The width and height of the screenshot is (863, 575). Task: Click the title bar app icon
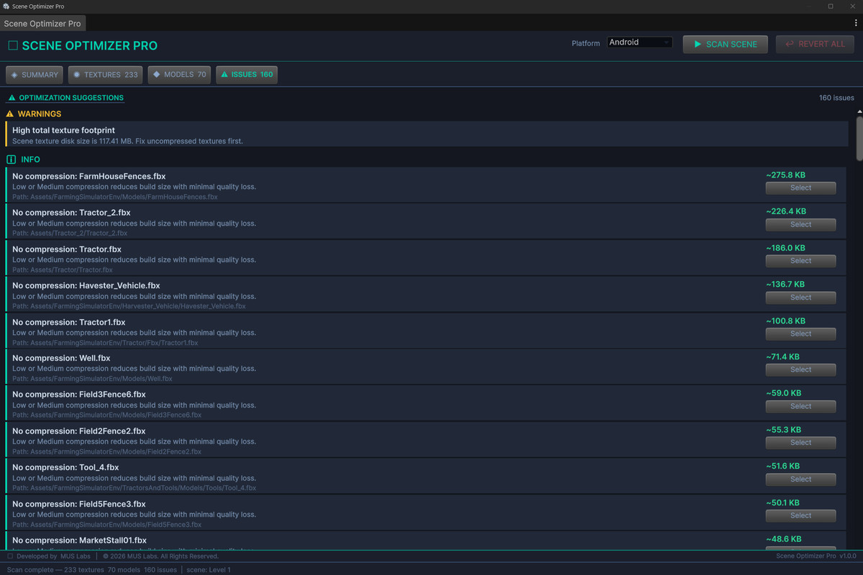(6, 6)
